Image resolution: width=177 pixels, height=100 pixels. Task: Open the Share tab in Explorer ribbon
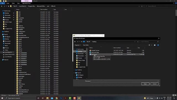coord(13,3)
